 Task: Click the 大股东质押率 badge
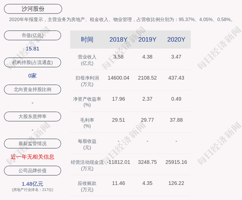[32, 117]
